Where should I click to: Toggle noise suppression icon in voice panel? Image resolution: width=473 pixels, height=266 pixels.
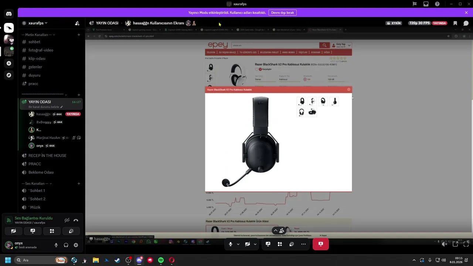[x=67, y=220]
